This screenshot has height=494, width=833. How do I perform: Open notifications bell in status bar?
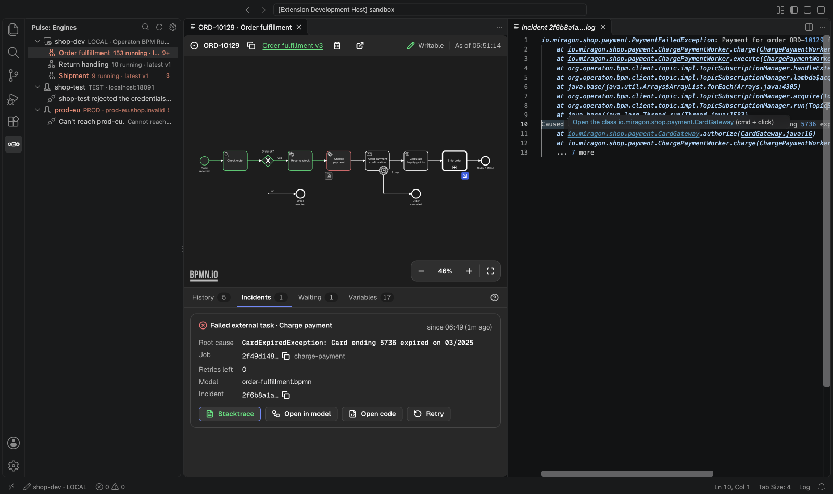822,487
